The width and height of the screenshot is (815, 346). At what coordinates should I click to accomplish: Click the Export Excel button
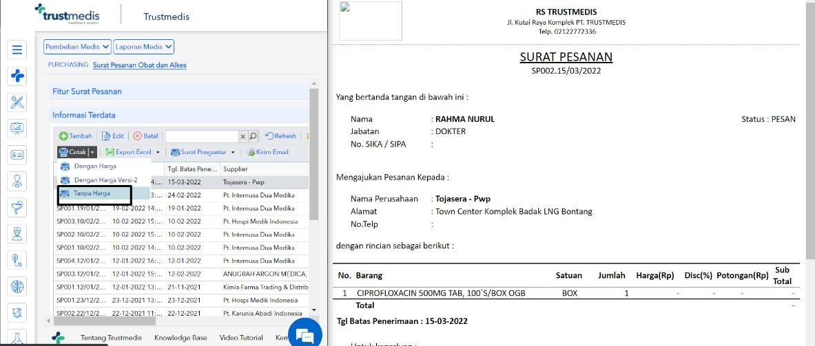128,152
